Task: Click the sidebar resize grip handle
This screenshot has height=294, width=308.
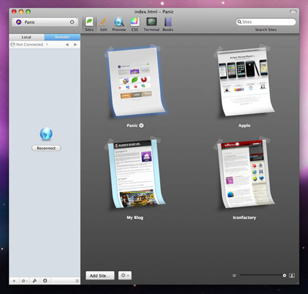Action: click(x=77, y=281)
